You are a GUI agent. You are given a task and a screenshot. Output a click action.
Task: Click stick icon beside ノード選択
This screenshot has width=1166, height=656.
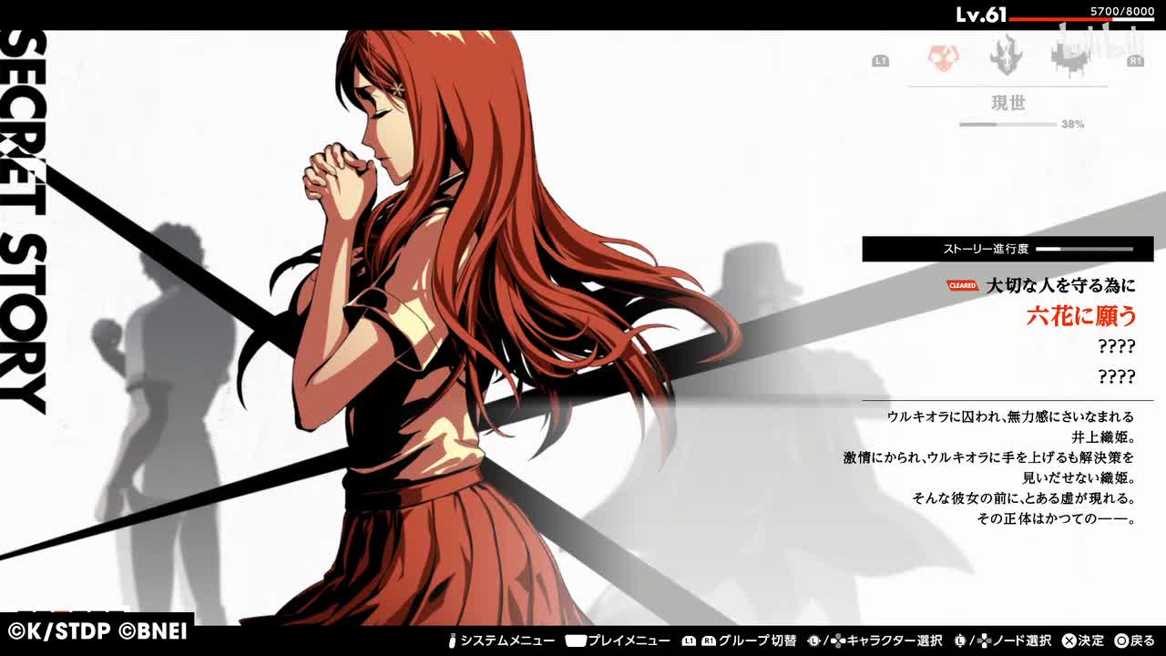(960, 641)
